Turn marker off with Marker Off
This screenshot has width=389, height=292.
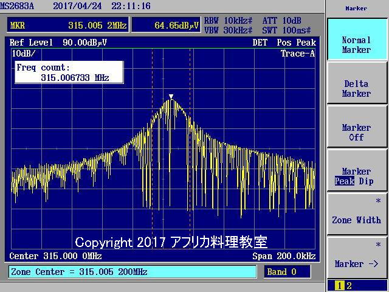[x=357, y=127]
